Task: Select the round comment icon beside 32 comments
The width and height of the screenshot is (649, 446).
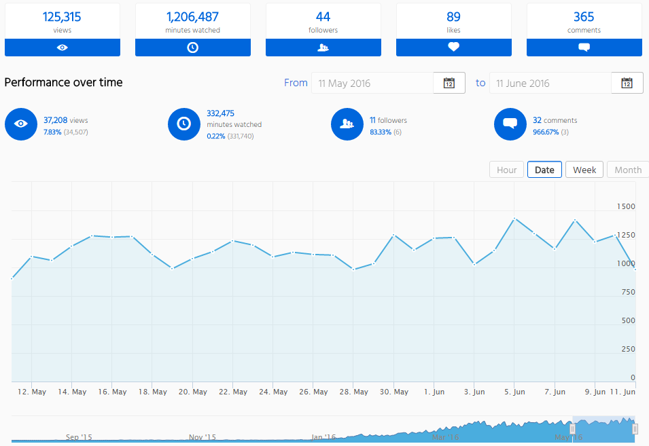Action: 510,124
